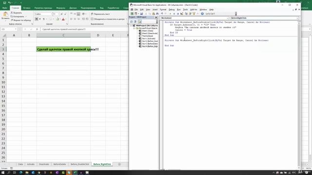Click the Paste (Вставить) icon in Excel
The width and height of the screenshot is (312, 175).
click(5, 14)
